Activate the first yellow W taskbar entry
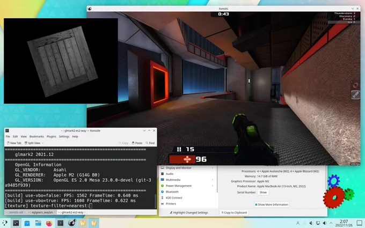This screenshot has width=365, height=228. point(83,223)
